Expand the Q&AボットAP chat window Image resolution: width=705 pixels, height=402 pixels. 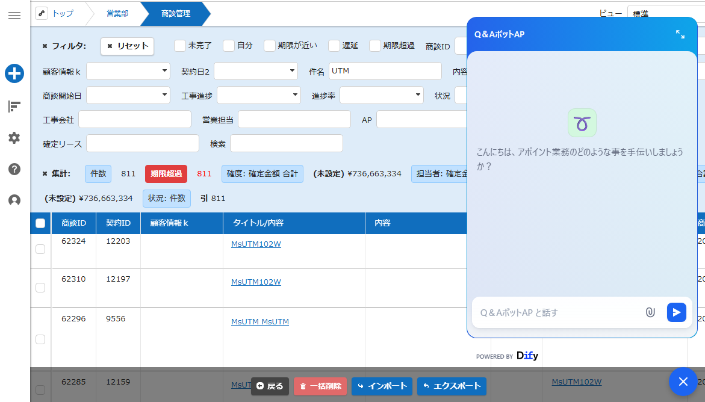[x=680, y=34]
